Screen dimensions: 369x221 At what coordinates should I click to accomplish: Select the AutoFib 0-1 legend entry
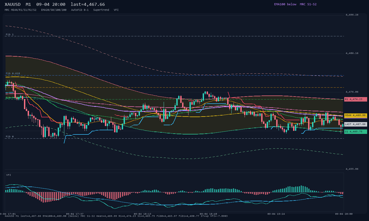click(80, 10)
